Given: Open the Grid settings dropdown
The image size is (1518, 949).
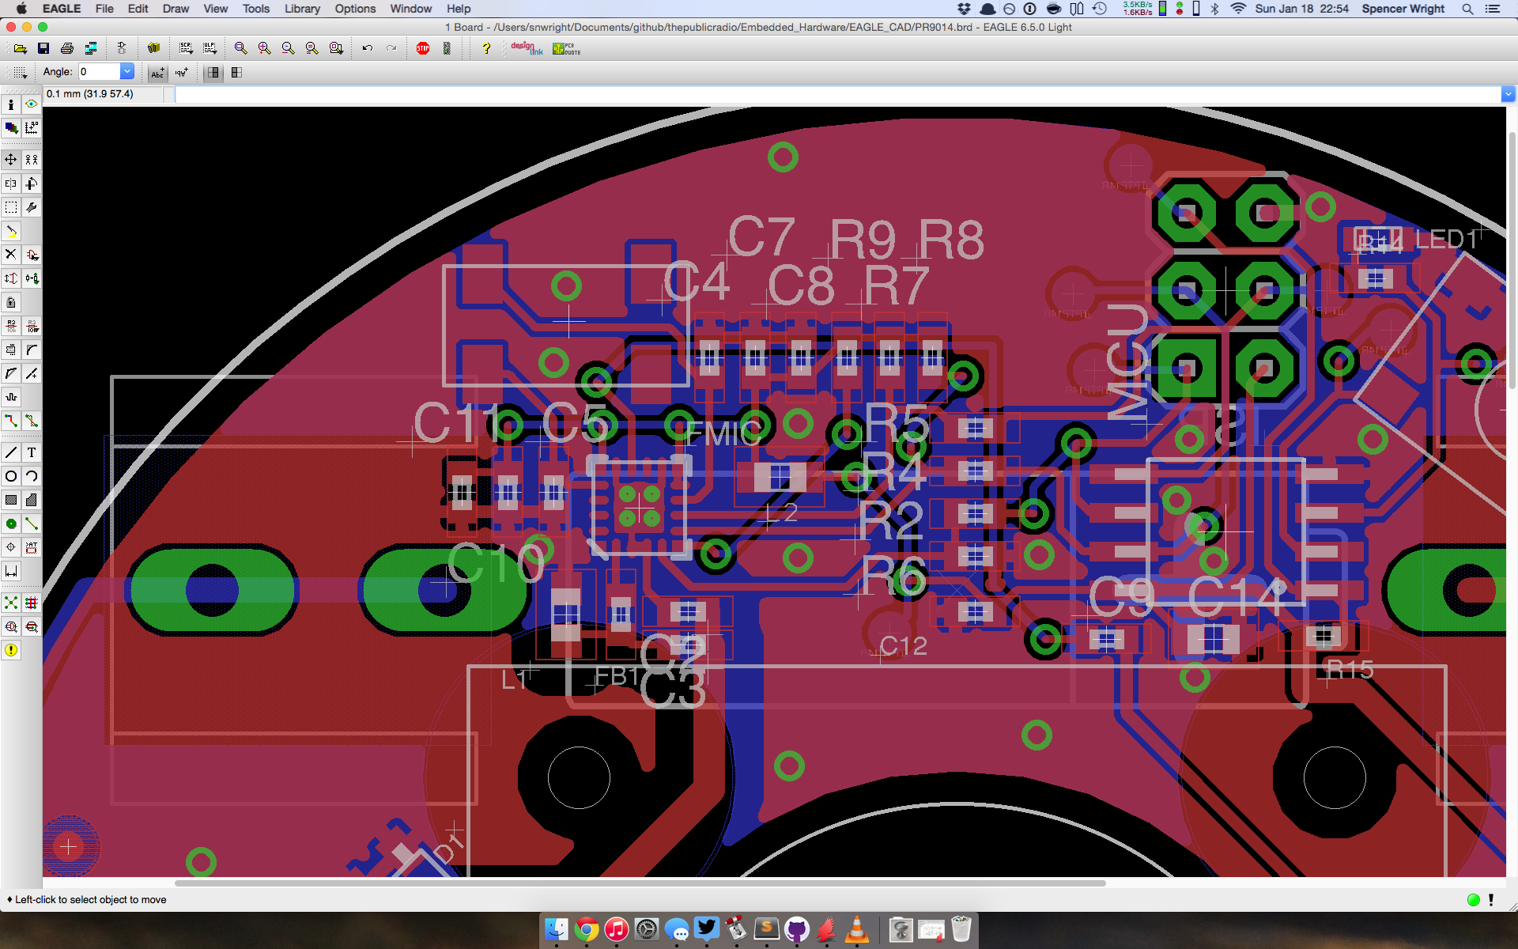Looking at the screenshot, I should [20, 73].
